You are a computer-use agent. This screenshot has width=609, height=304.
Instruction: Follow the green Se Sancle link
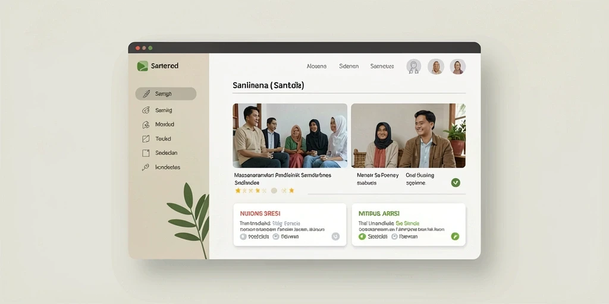(407, 223)
